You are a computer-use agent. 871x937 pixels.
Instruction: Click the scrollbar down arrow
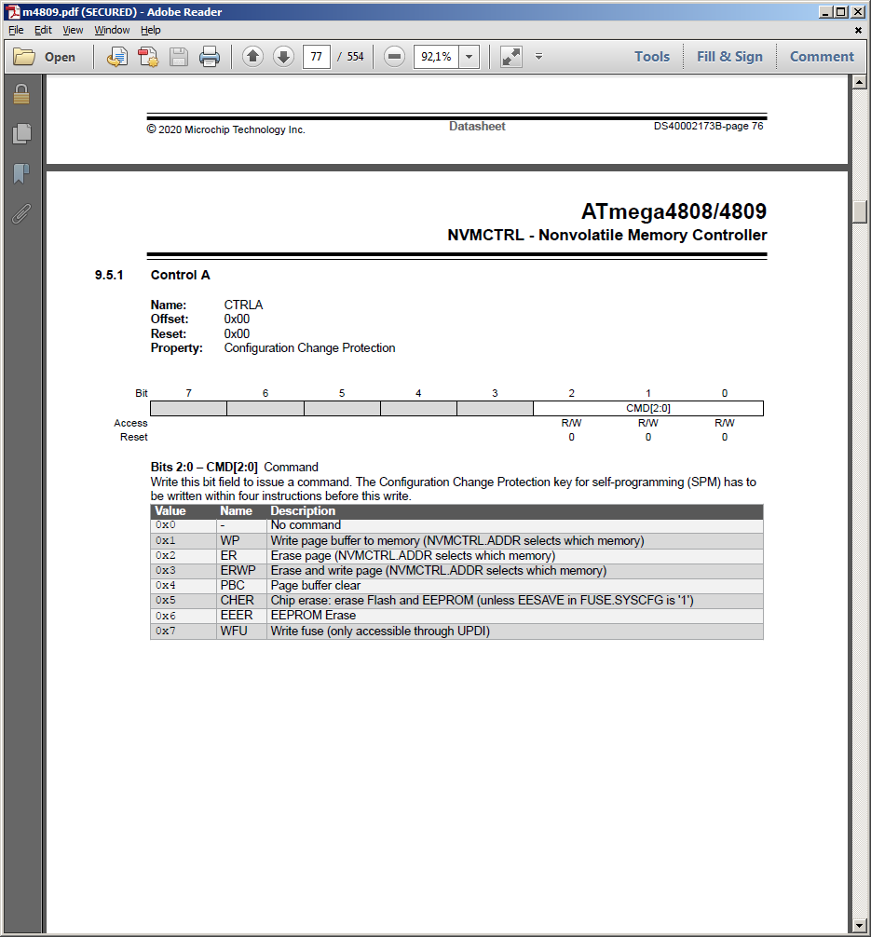860,926
